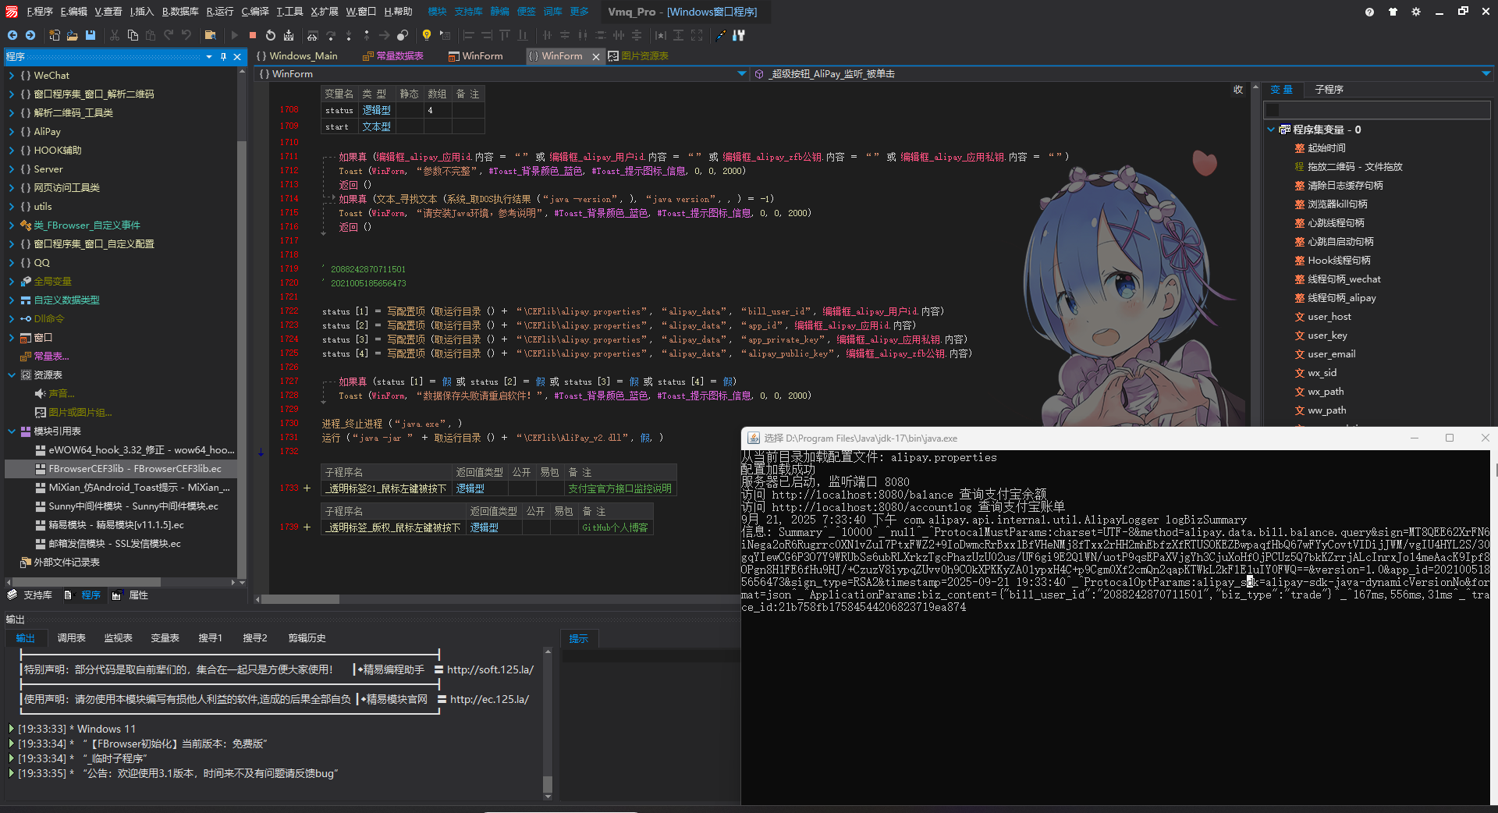Pin the 程序 panel
The width and height of the screenshot is (1498, 813).
[223, 56]
